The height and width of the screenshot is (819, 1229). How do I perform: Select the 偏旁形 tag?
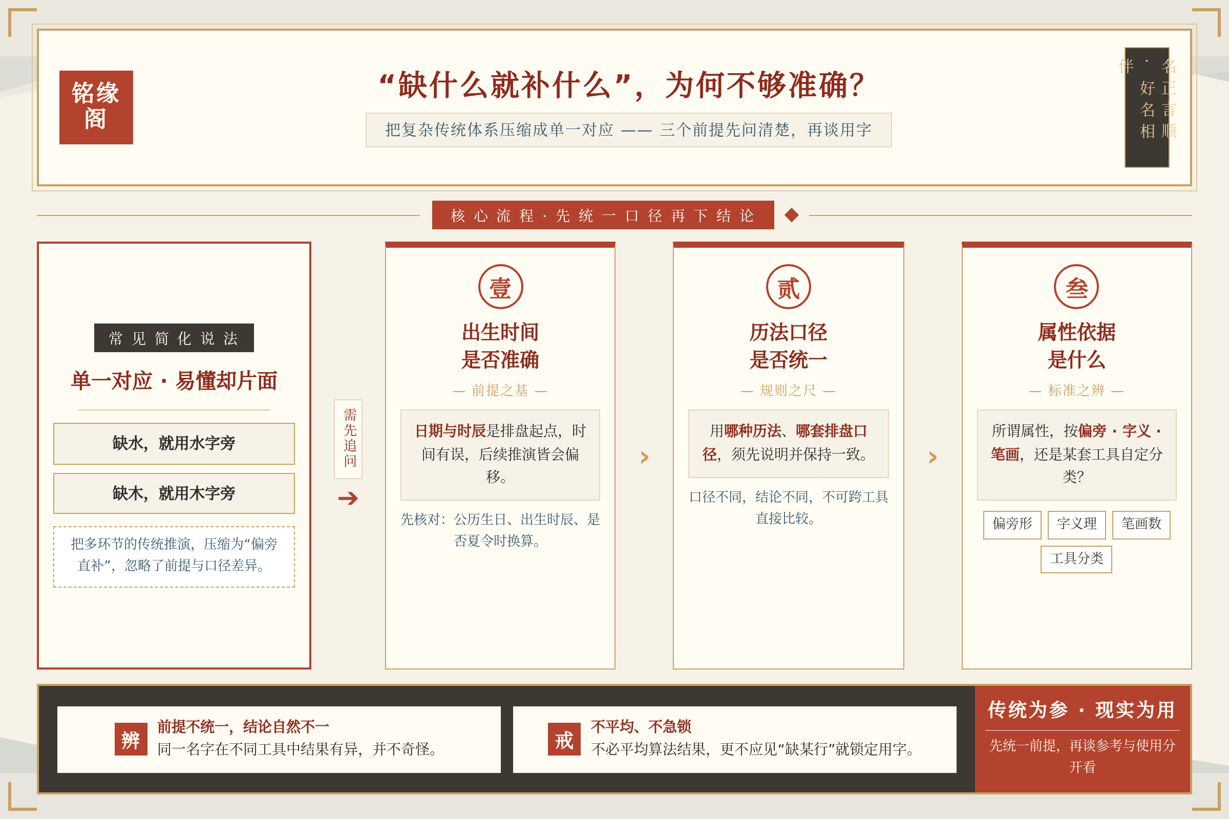(1012, 524)
